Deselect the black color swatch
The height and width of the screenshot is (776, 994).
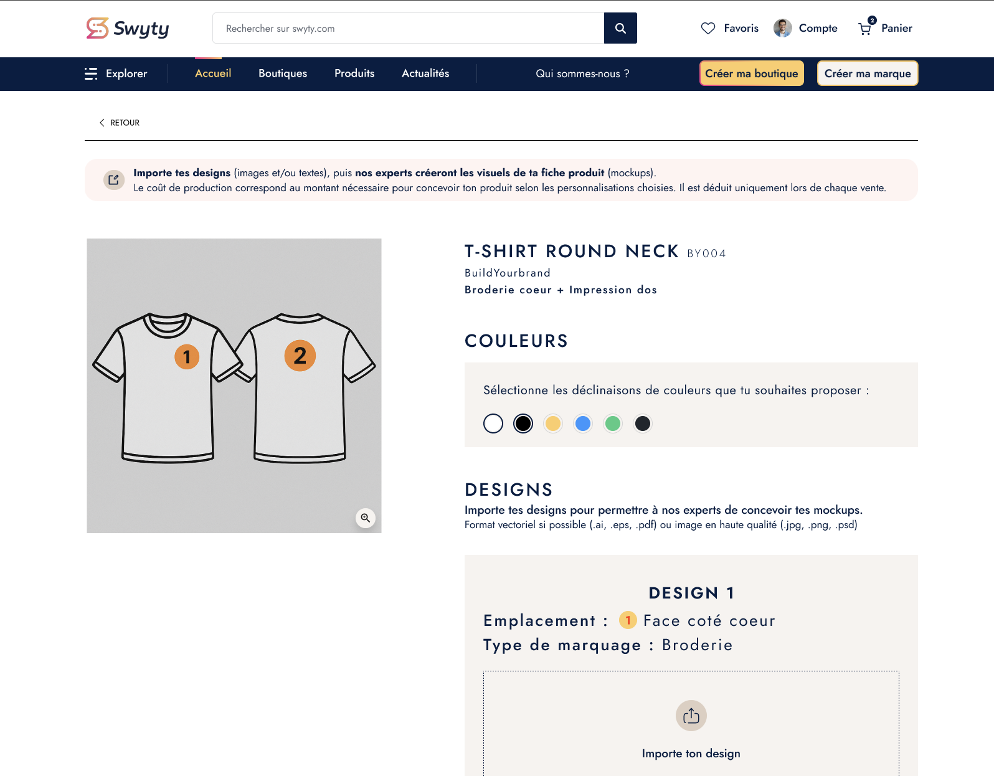click(x=523, y=423)
